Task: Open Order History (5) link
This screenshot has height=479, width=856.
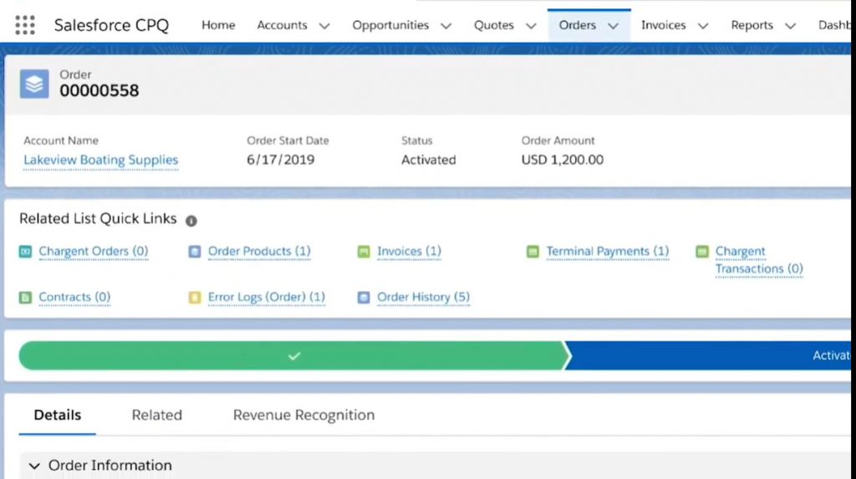Action: (423, 297)
